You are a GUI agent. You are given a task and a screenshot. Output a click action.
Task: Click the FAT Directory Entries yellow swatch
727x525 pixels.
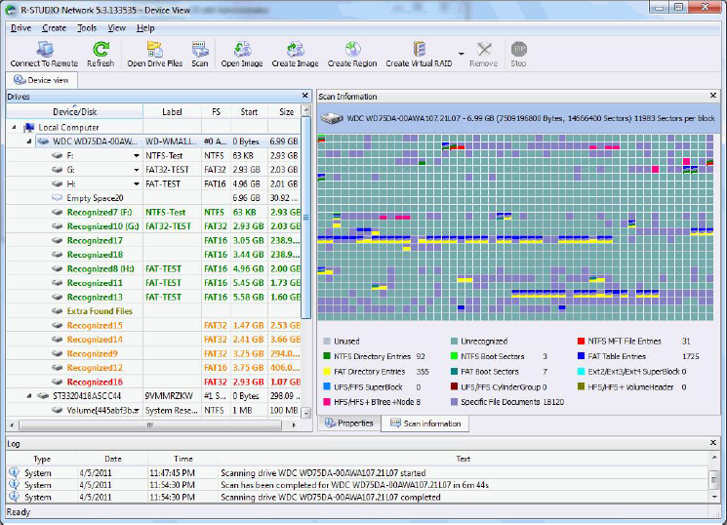326,372
